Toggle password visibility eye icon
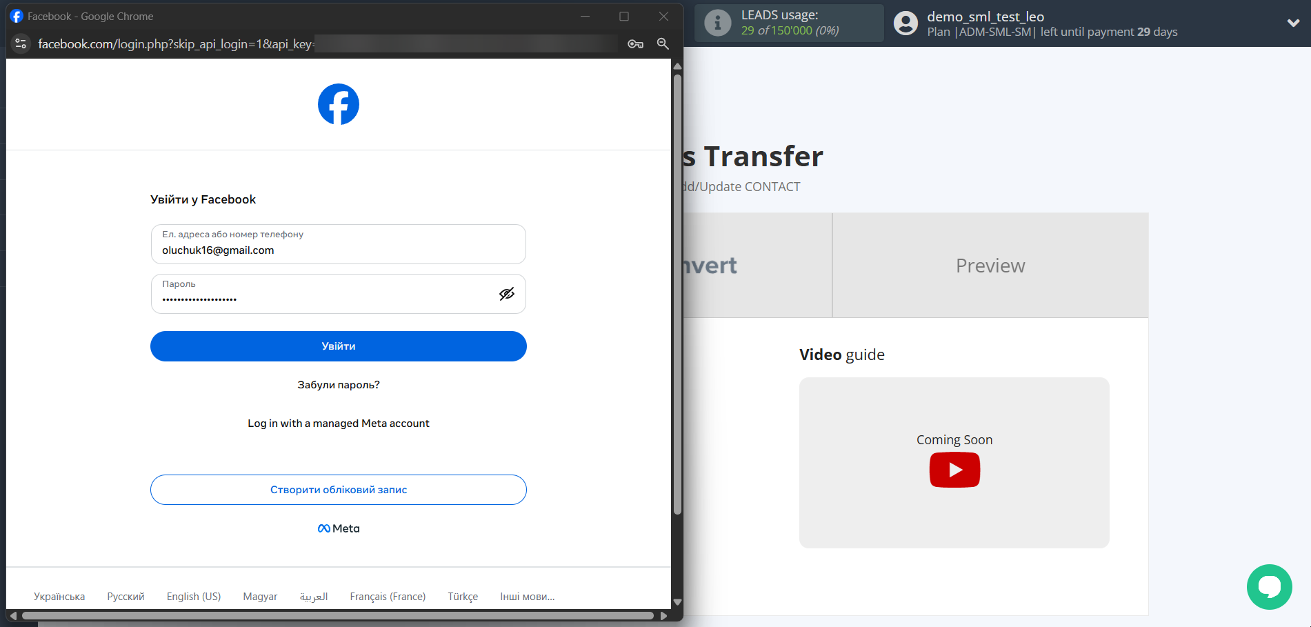Image resolution: width=1311 pixels, height=627 pixels. coord(507,294)
